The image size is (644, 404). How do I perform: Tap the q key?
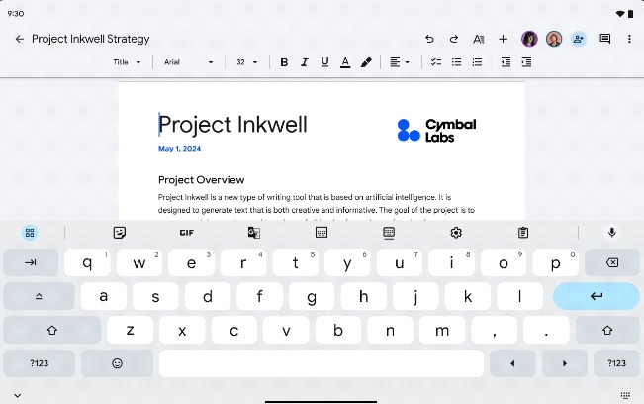[x=87, y=262]
